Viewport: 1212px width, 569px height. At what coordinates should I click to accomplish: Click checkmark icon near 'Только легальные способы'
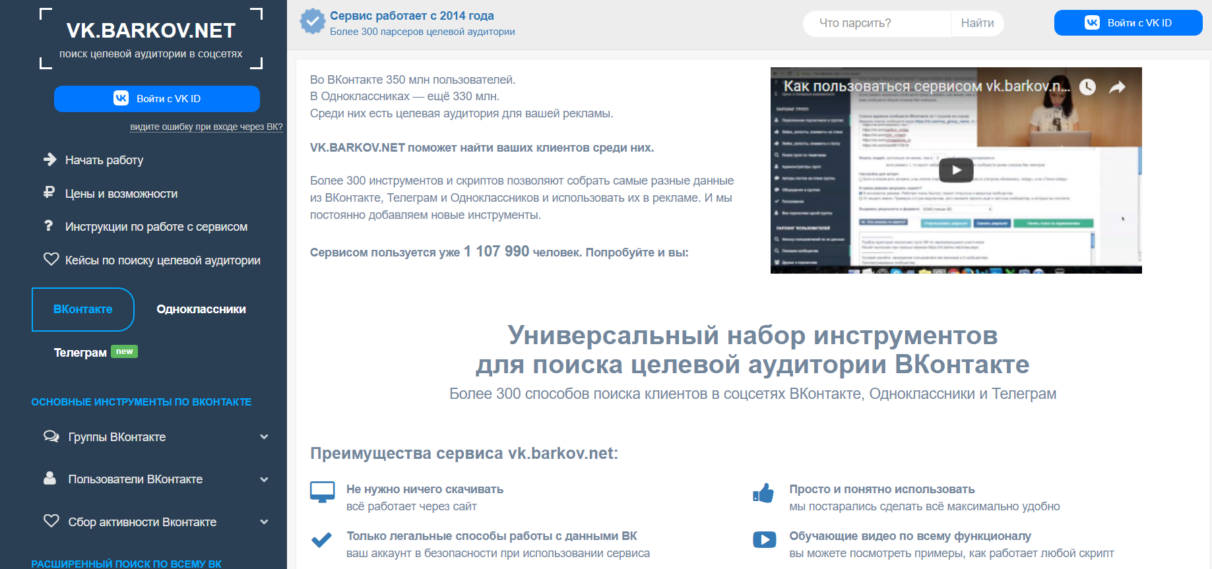(321, 540)
